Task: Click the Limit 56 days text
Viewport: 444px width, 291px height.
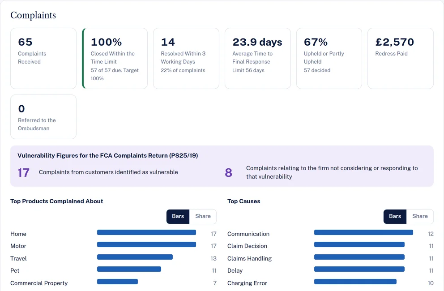Action: coord(248,70)
